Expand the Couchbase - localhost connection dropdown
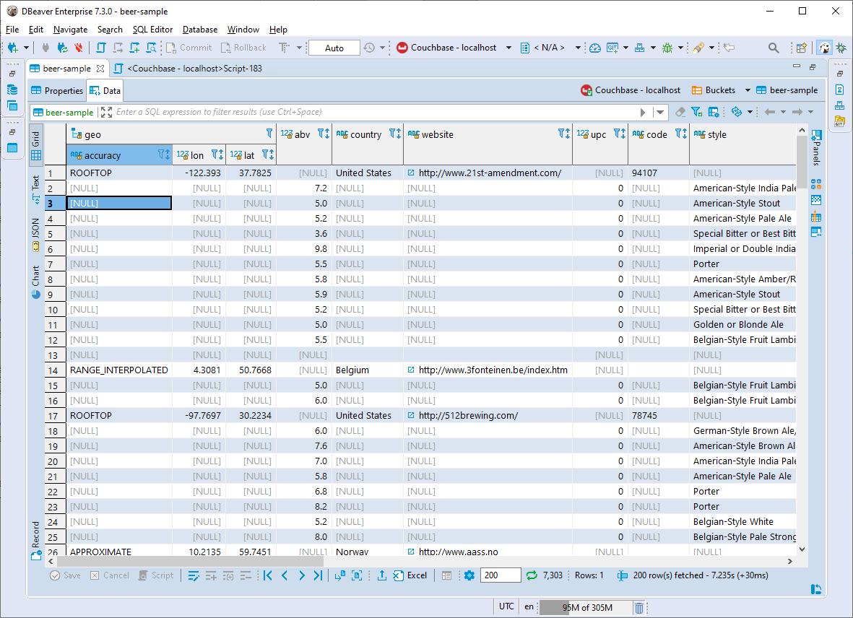Image resolution: width=853 pixels, height=618 pixels. pos(508,48)
